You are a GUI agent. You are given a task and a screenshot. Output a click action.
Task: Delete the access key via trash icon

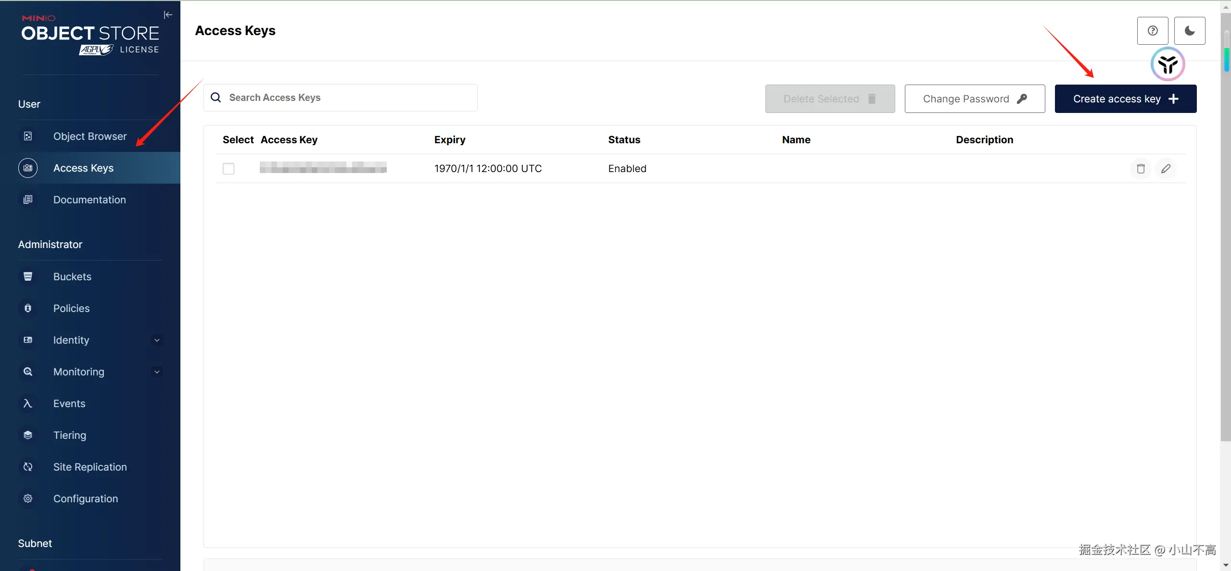point(1140,169)
